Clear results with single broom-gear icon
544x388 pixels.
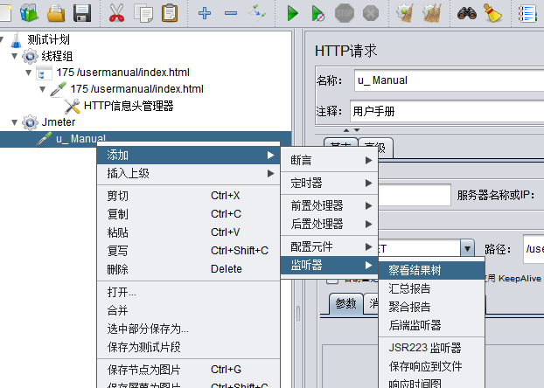click(405, 13)
